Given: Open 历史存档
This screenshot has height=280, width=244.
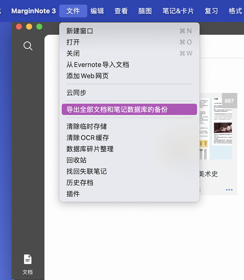Looking at the screenshot, I should (x=80, y=183).
